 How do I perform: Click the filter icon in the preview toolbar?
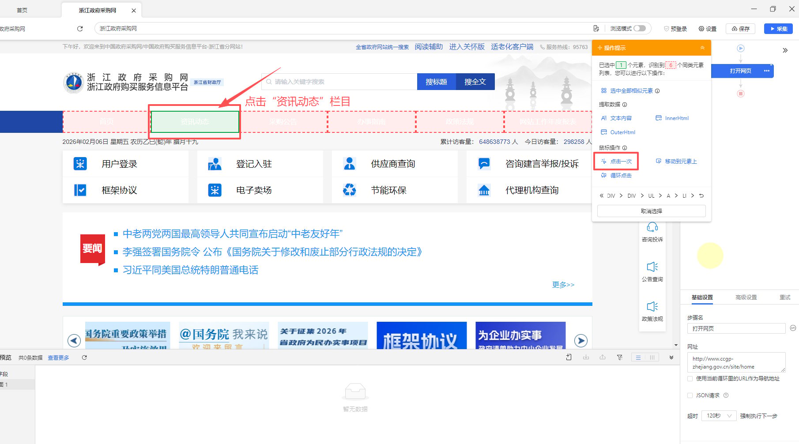tap(620, 357)
